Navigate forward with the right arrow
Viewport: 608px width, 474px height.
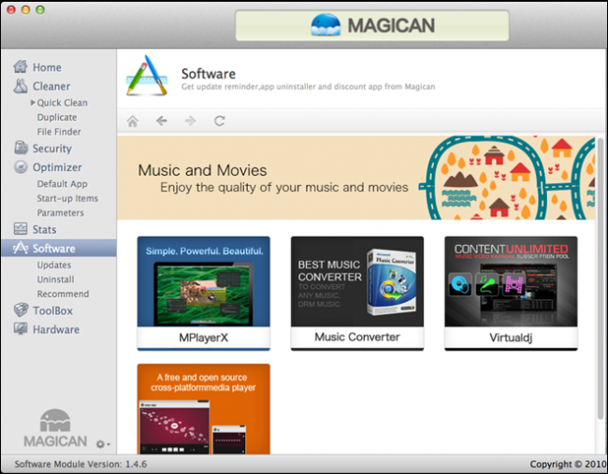[x=190, y=121]
